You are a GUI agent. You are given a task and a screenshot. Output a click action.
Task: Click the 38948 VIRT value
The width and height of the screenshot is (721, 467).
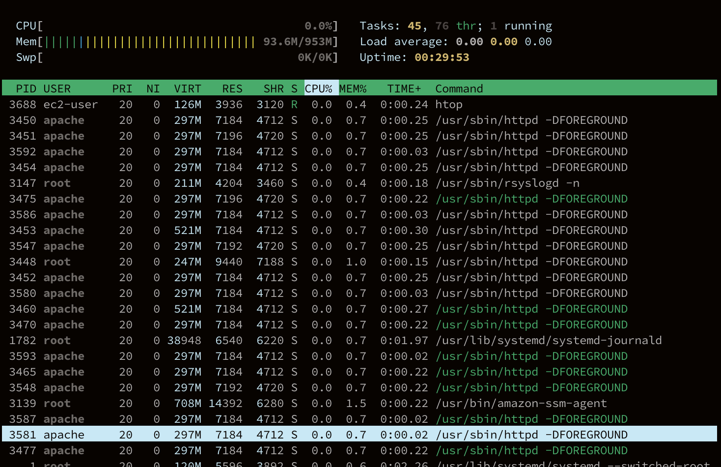click(x=184, y=340)
